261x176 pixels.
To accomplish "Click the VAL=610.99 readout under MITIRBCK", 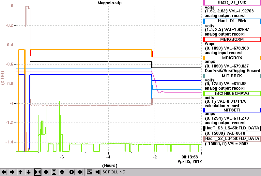I will coord(235,84).
